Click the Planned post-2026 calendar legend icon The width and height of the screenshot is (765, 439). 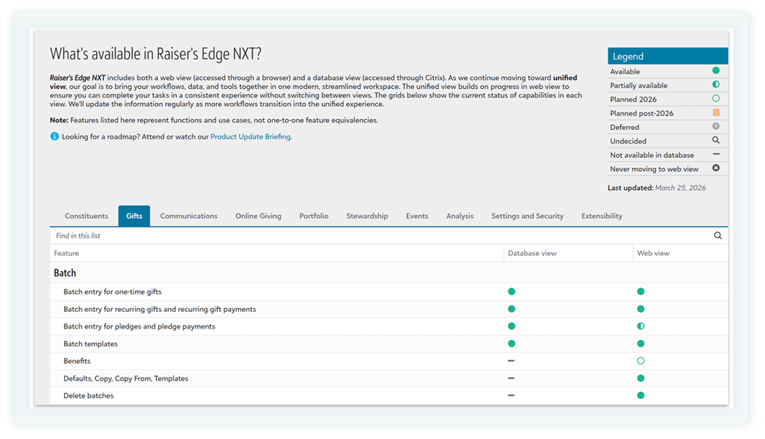click(x=716, y=113)
